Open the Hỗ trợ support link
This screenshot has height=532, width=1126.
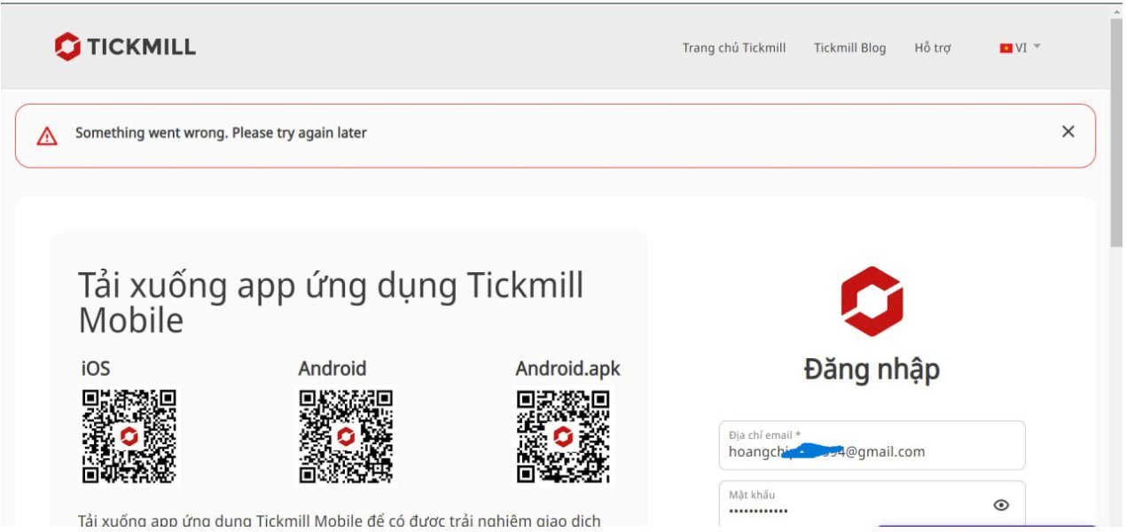[x=933, y=48]
